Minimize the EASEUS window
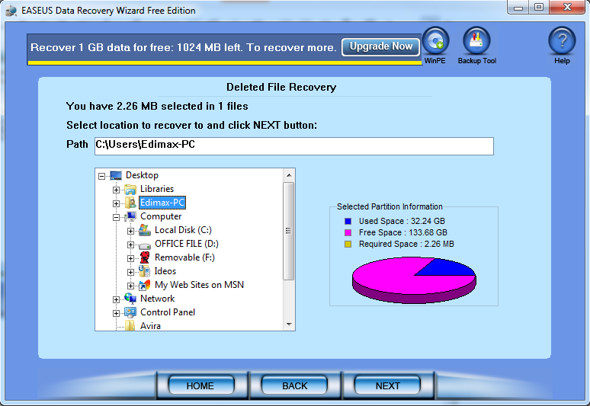590x406 pixels. point(518,8)
